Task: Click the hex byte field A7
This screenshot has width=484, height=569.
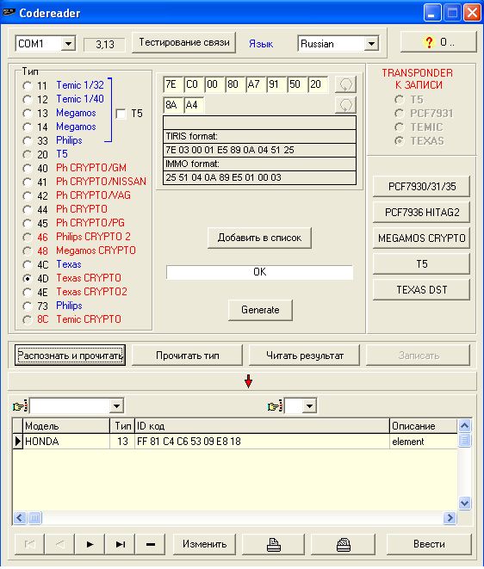Action: point(256,84)
